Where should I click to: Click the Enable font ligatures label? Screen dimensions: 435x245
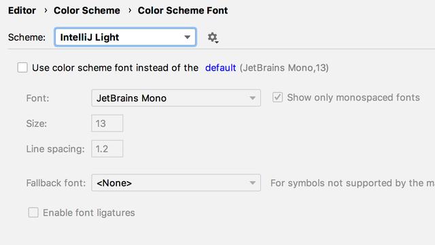(89, 213)
